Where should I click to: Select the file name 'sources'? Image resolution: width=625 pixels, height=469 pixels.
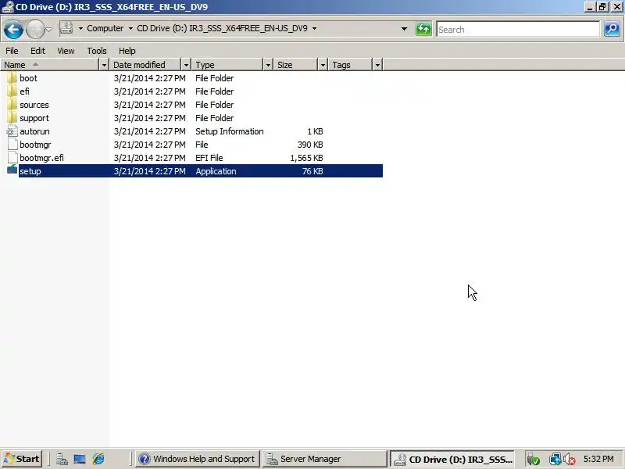[34, 105]
